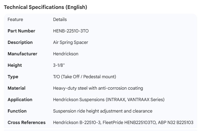Click the Part Number row label

21,31
